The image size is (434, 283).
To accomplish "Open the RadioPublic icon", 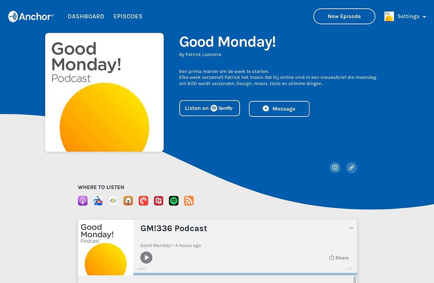I will coord(158,201).
